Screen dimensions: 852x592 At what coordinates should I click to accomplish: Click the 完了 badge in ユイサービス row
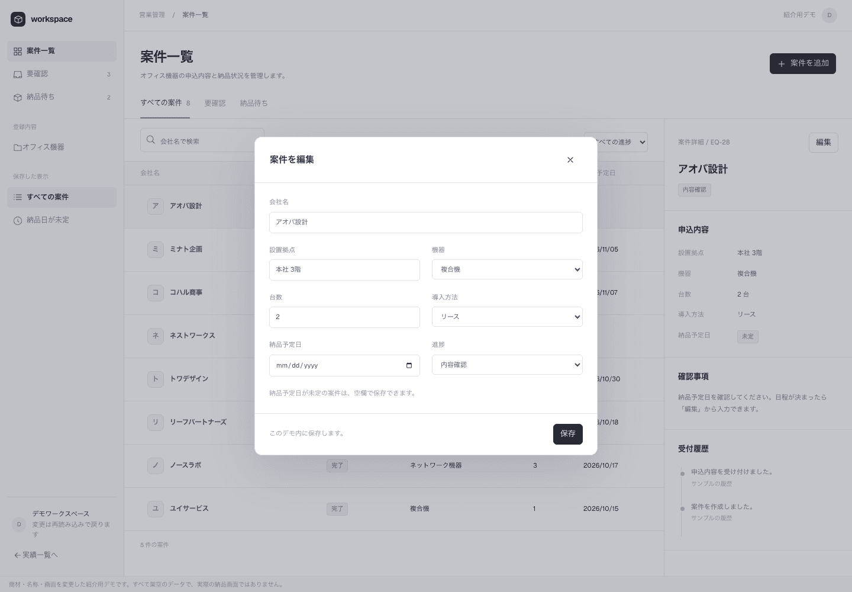337,509
